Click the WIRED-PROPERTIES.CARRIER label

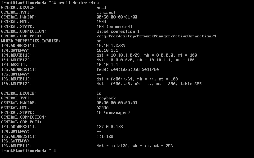tap(31, 41)
